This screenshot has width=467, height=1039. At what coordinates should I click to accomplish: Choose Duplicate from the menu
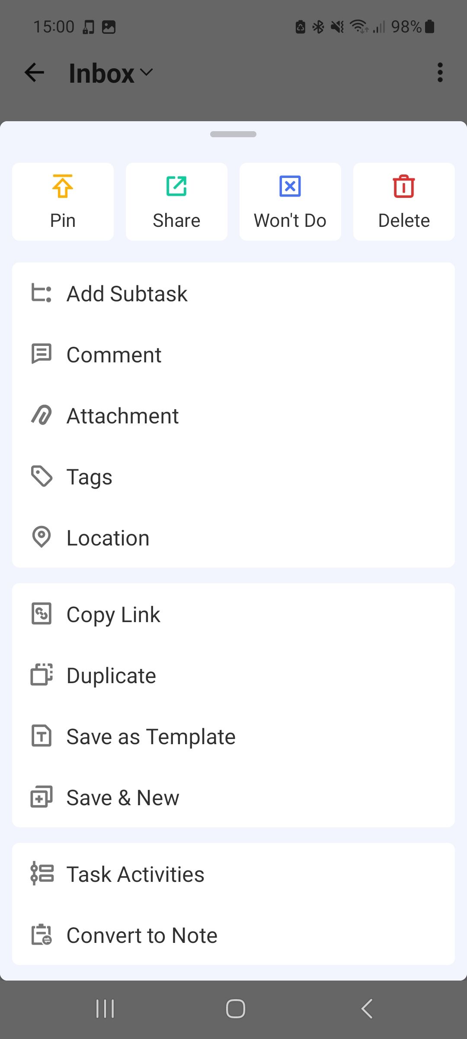click(112, 676)
